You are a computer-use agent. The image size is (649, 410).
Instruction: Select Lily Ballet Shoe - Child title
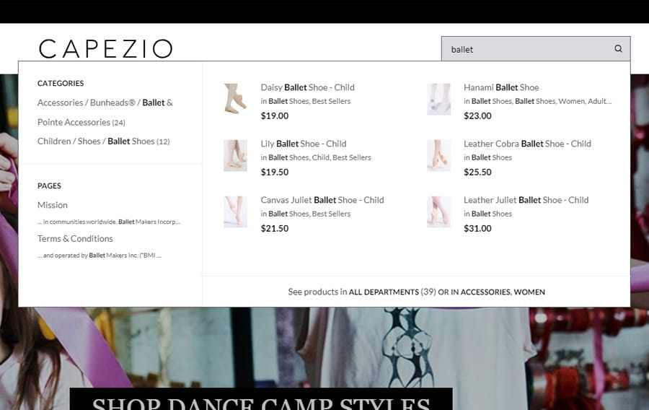(304, 144)
